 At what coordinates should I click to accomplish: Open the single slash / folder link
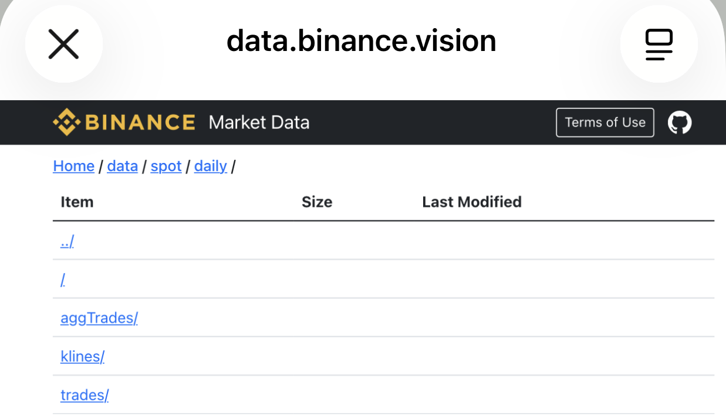pos(63,280)
